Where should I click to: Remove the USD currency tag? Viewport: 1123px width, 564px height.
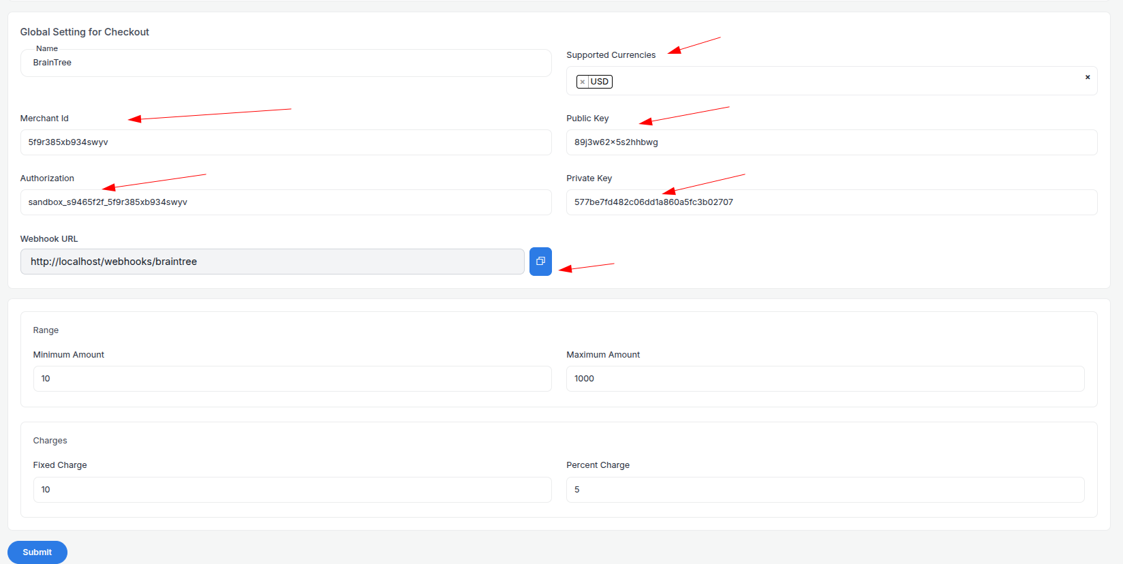(582, 82)
